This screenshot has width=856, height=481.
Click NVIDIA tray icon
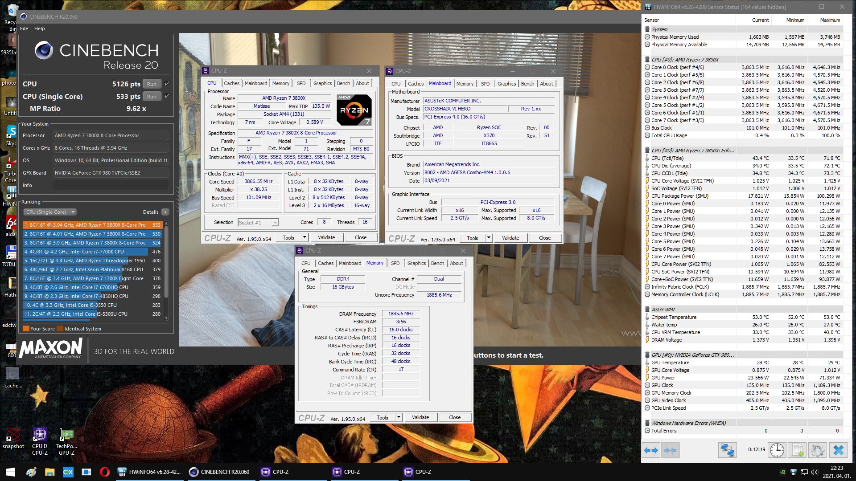point(783,472)
